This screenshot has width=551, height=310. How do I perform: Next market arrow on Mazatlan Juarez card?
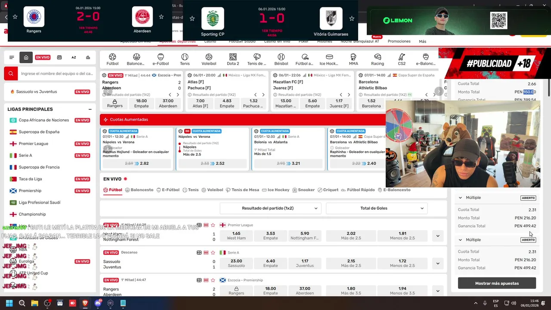(349, 95)
